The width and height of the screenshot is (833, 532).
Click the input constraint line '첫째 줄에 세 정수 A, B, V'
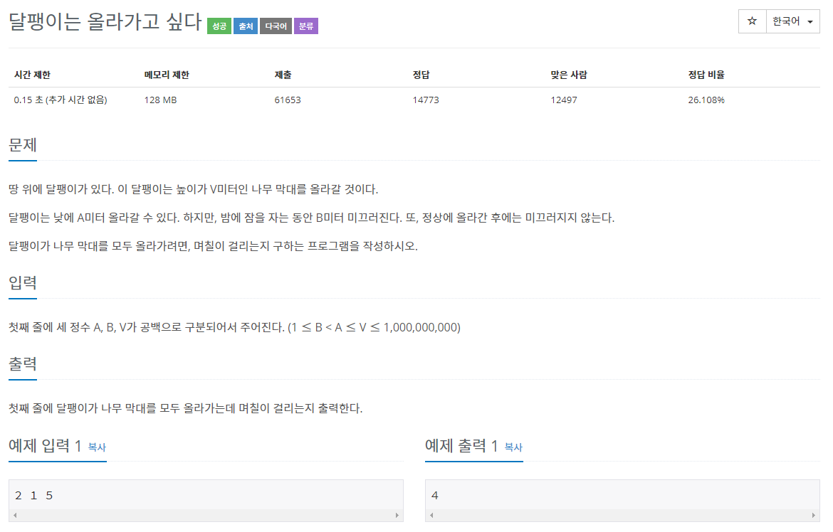234,327
